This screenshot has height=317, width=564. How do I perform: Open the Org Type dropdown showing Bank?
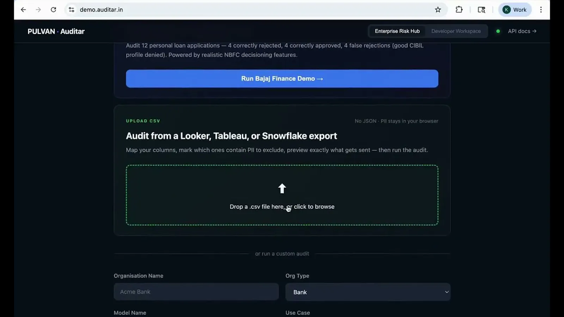coord(368,292)
